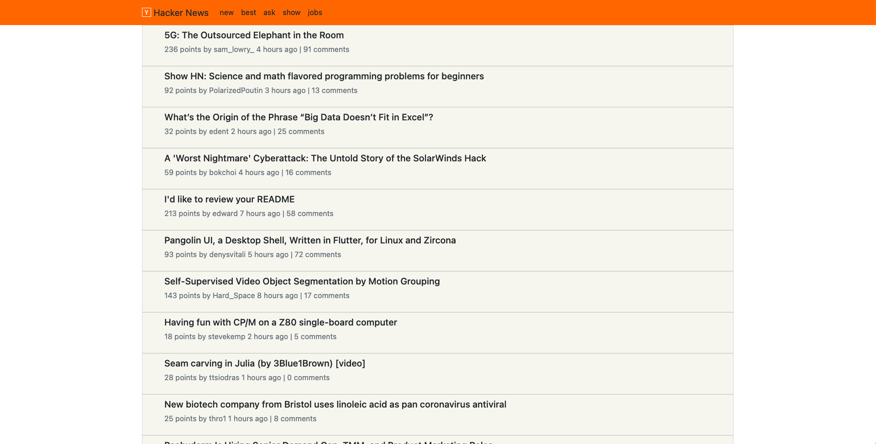Open the "ask" navigation link

[269, 12]
